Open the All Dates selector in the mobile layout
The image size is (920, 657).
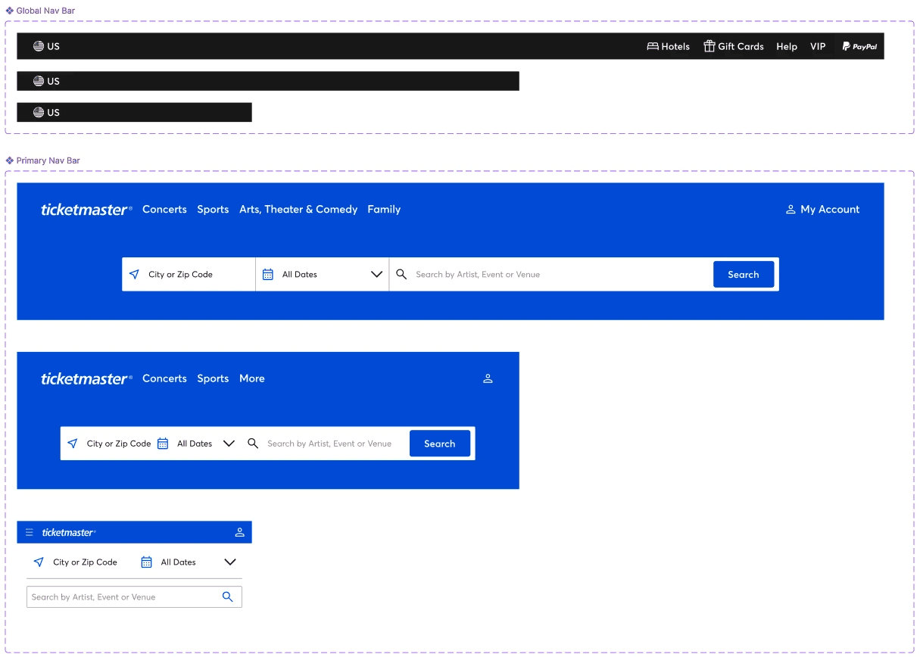189,562
